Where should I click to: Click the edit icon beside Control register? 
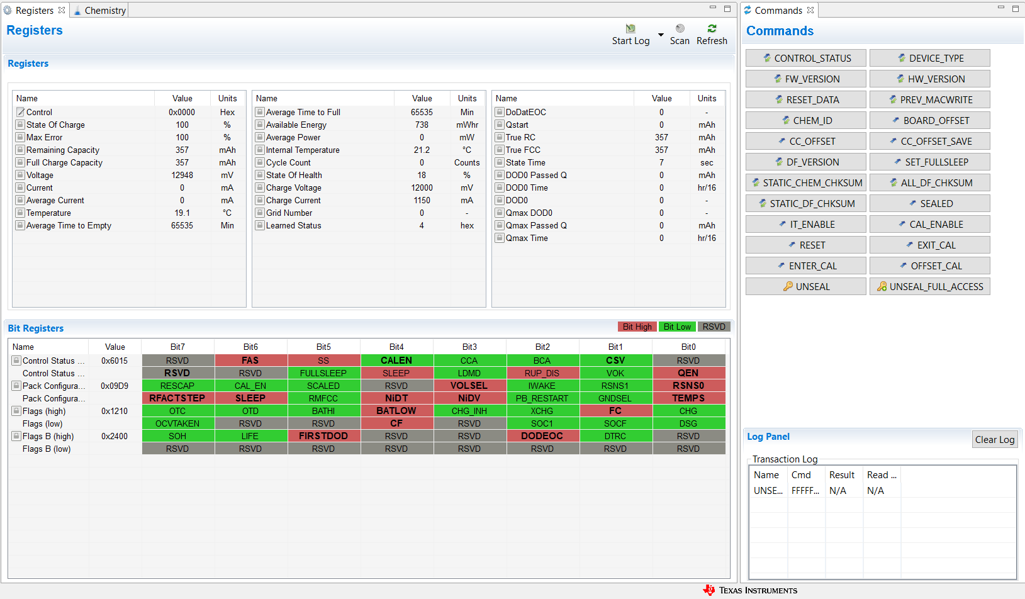coord(20,112)
